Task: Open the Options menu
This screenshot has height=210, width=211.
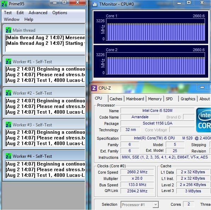Action: (60, 13)
